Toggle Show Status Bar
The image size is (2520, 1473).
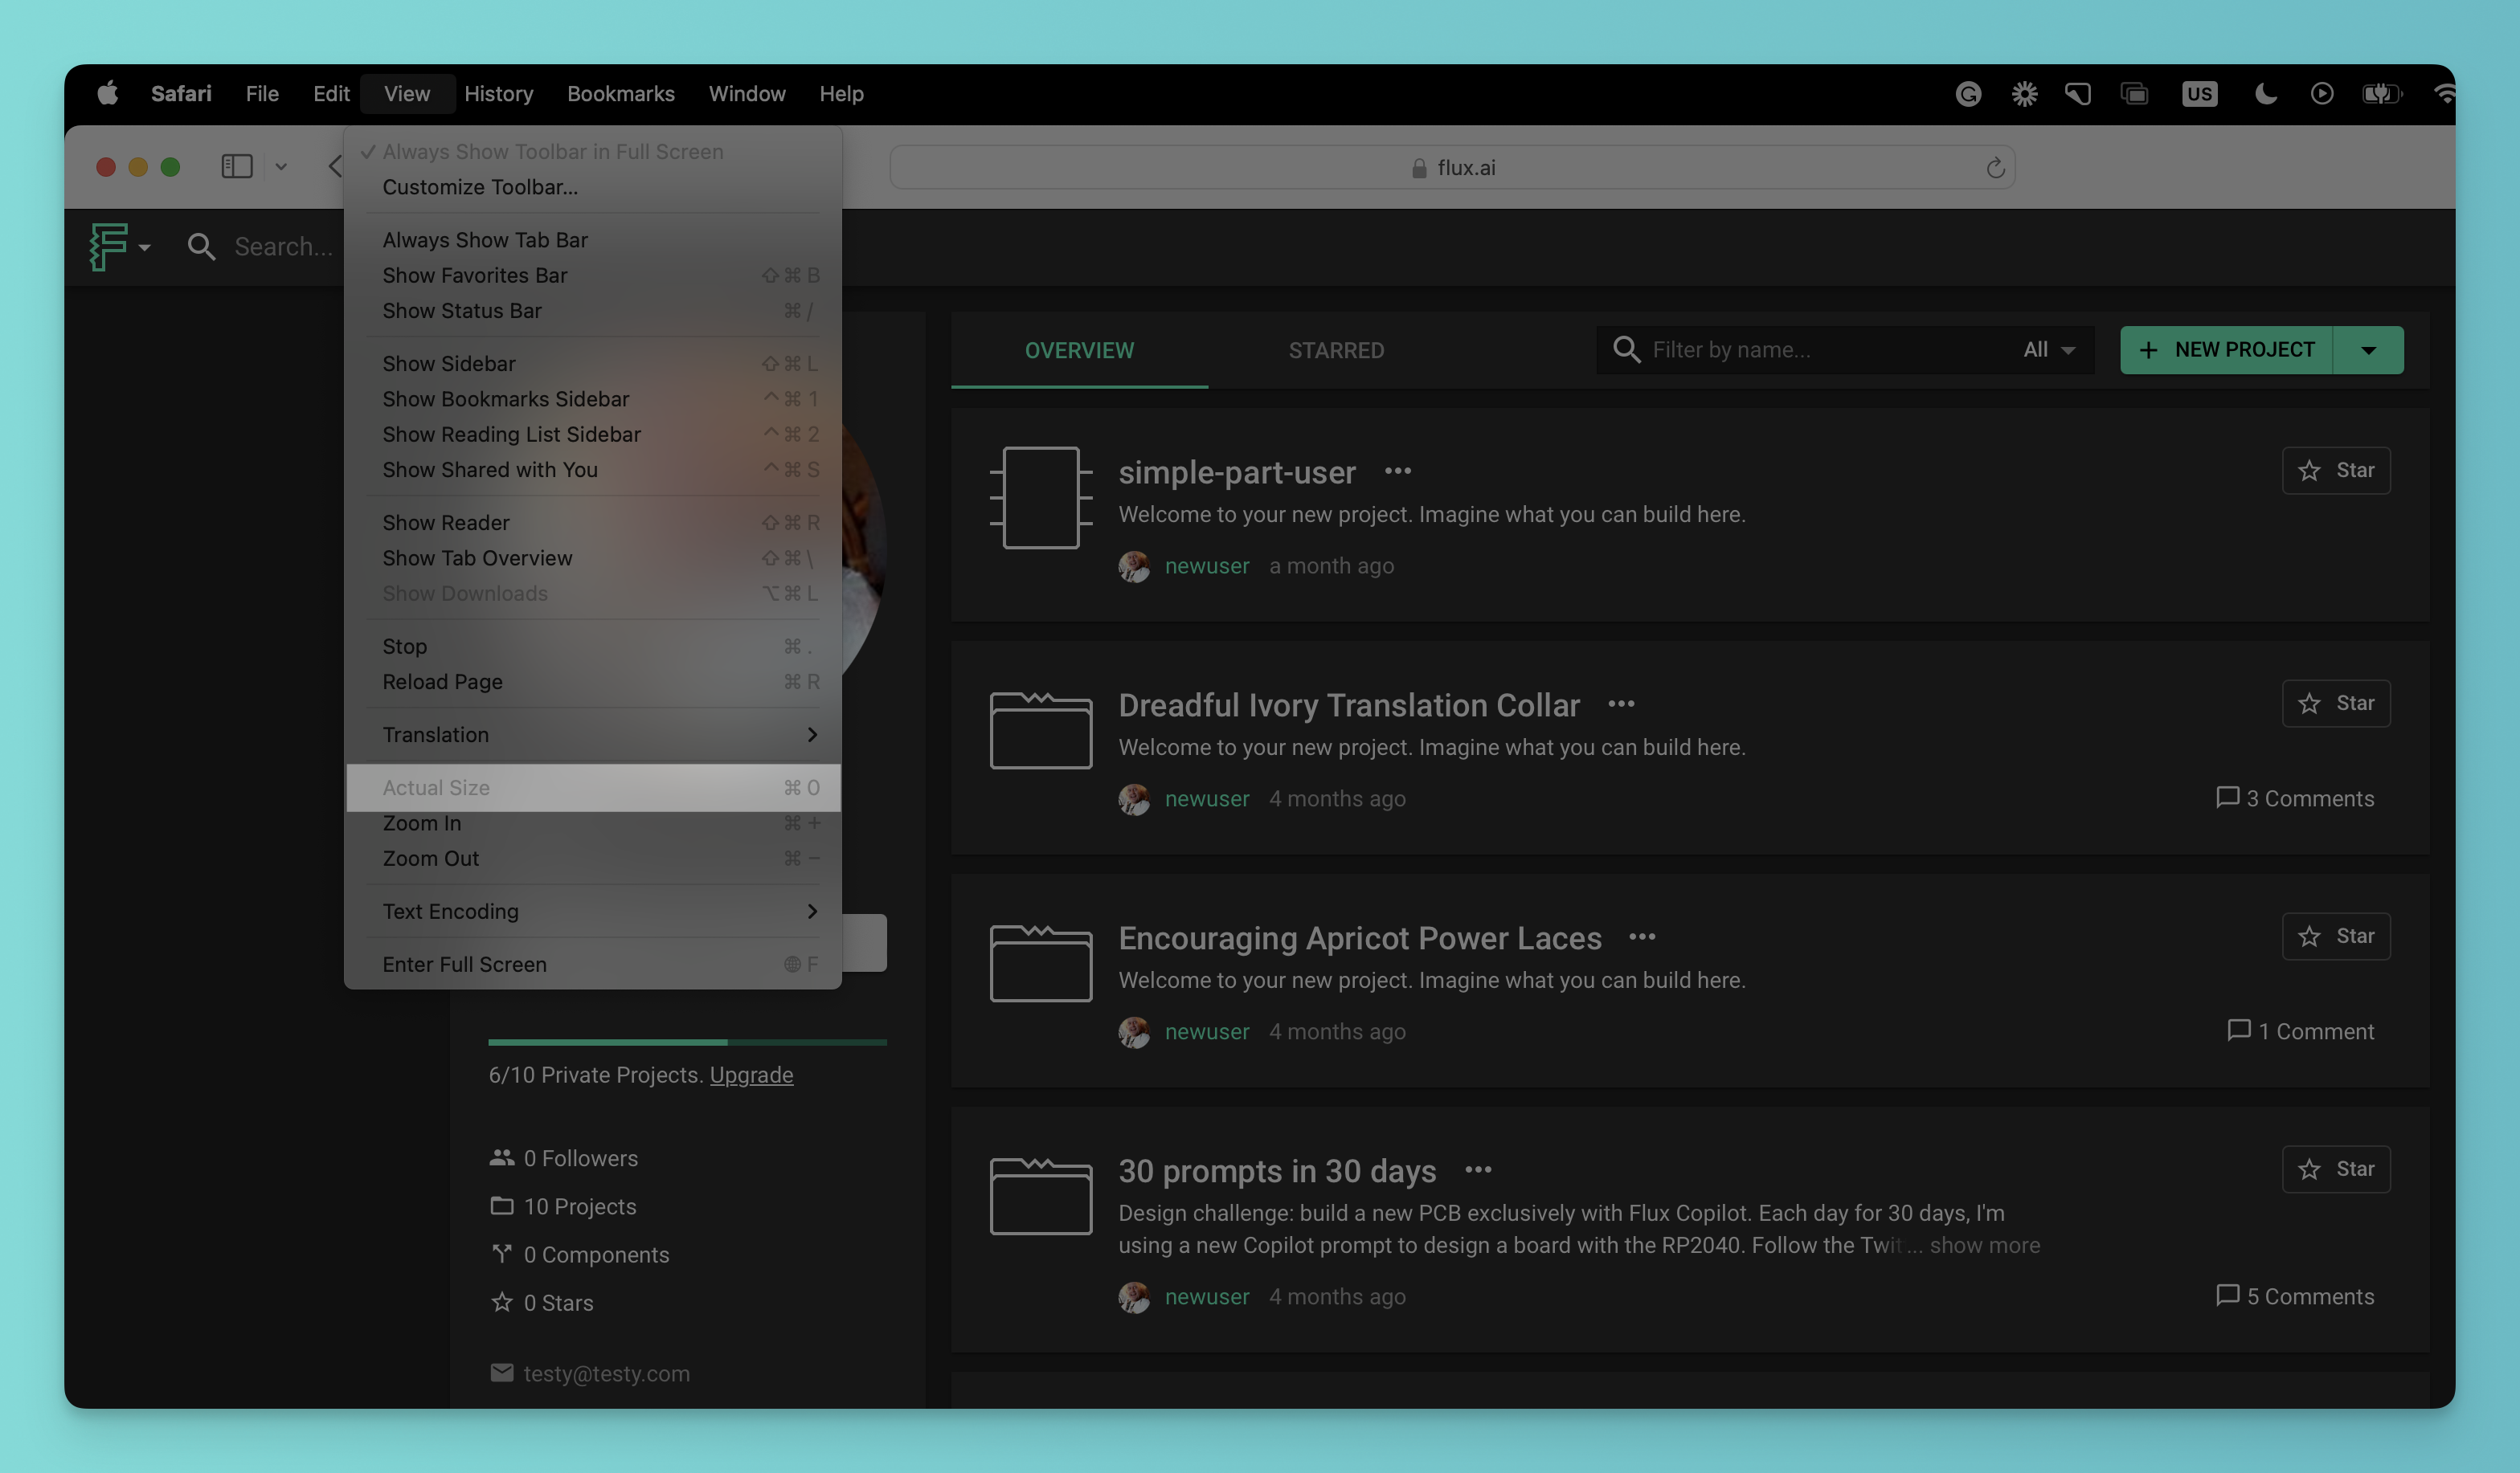pos(592,311)
